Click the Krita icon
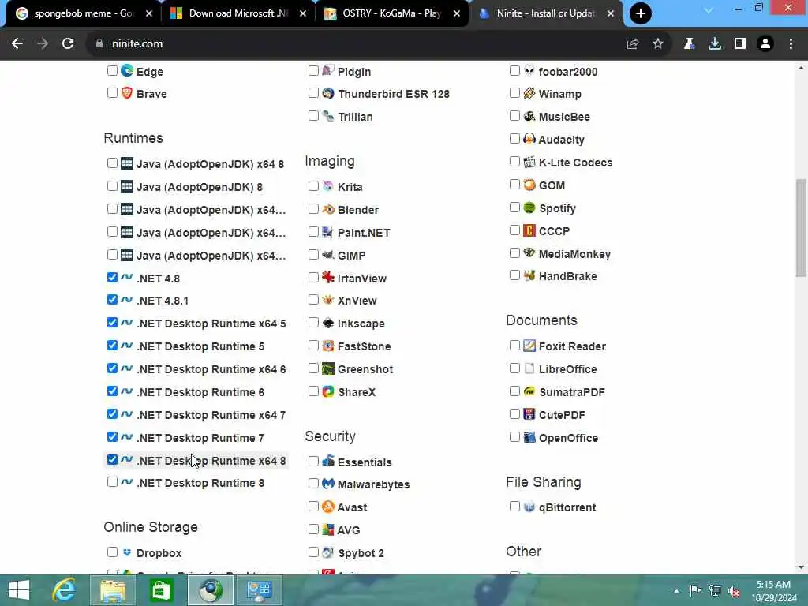The height and width of the screenshot is (606, 808). (x=328, y=186)
